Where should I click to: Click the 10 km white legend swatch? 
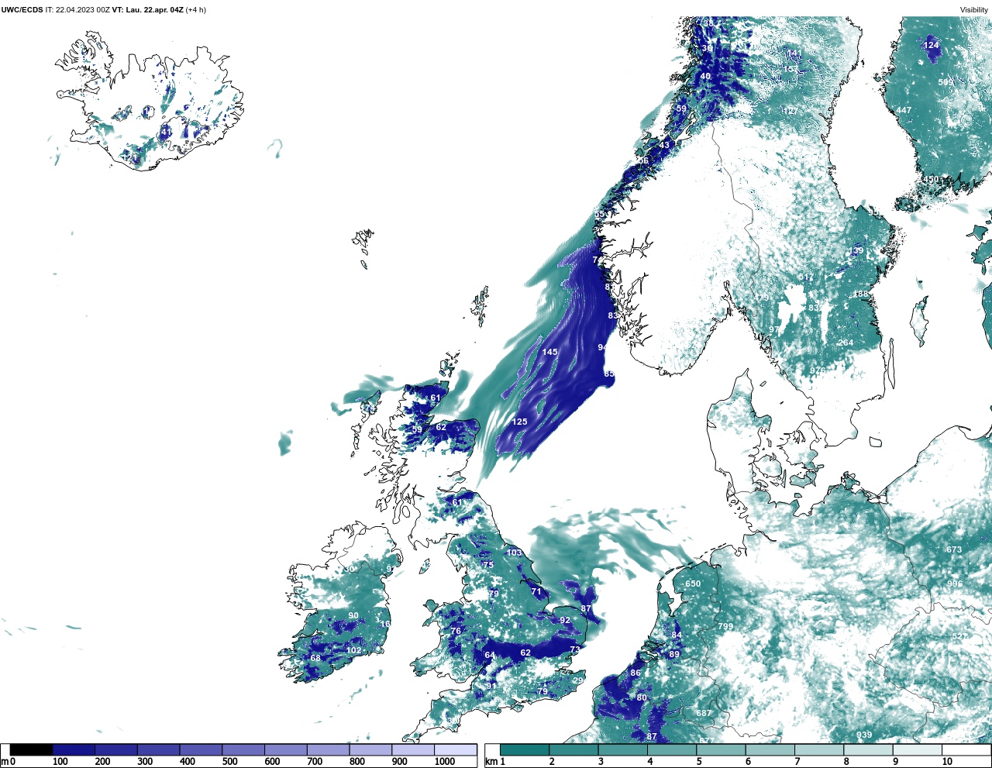(x=966, y=750)
